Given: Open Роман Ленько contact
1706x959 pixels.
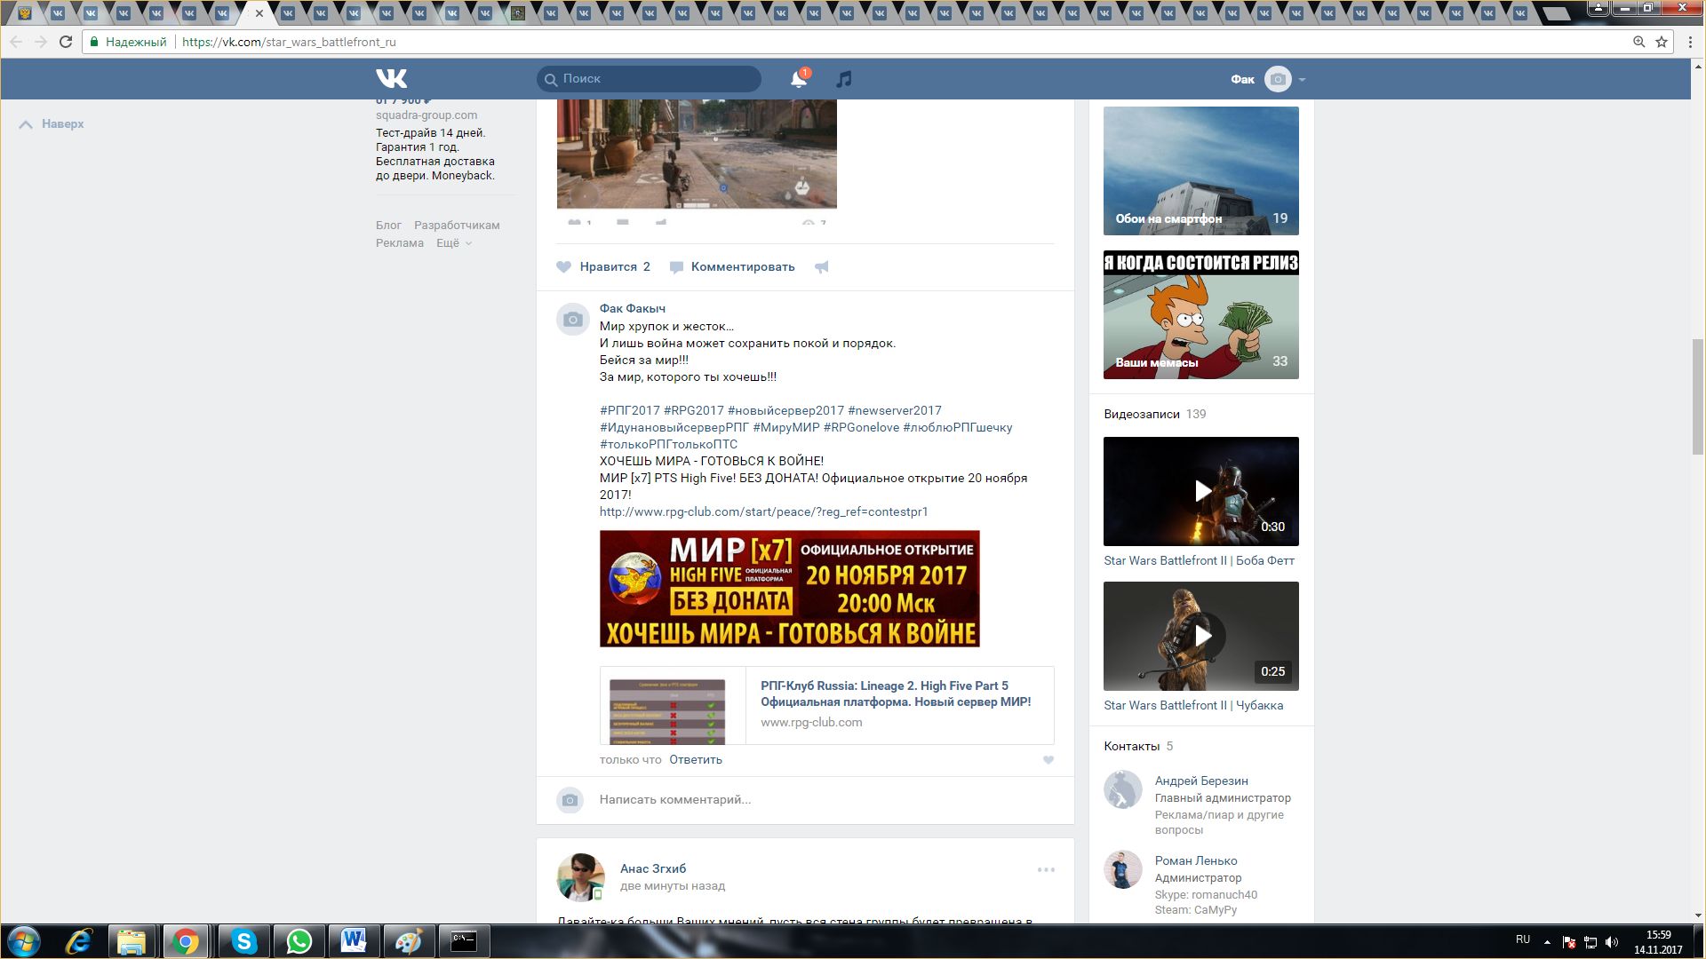Looking at the screenshot, I should pos(1196,860).
